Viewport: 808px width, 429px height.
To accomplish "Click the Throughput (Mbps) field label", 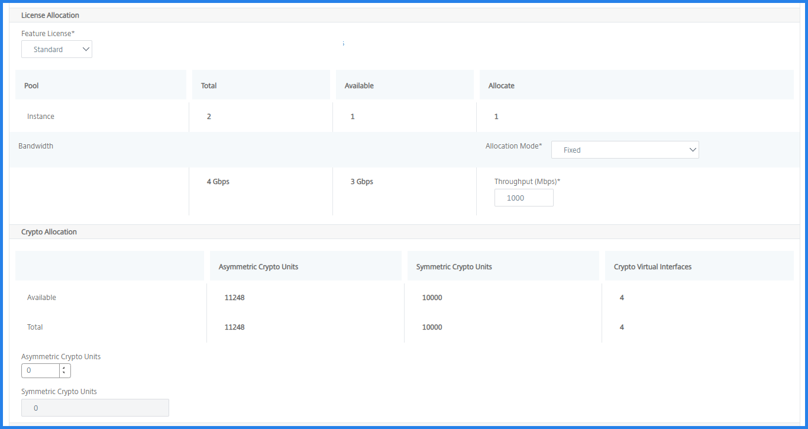I will (527, 181).
